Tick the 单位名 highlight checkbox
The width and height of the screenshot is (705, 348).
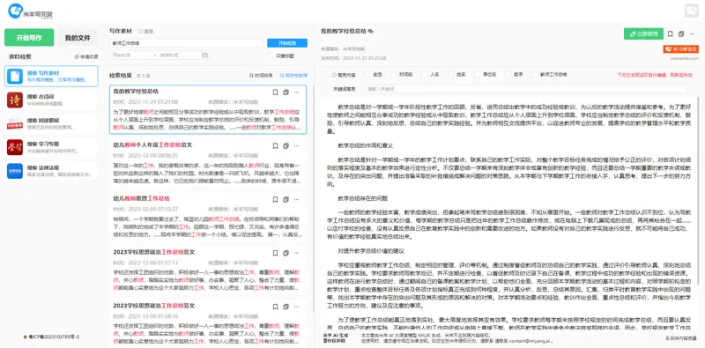pyautogui.click(x=477, y=74)
